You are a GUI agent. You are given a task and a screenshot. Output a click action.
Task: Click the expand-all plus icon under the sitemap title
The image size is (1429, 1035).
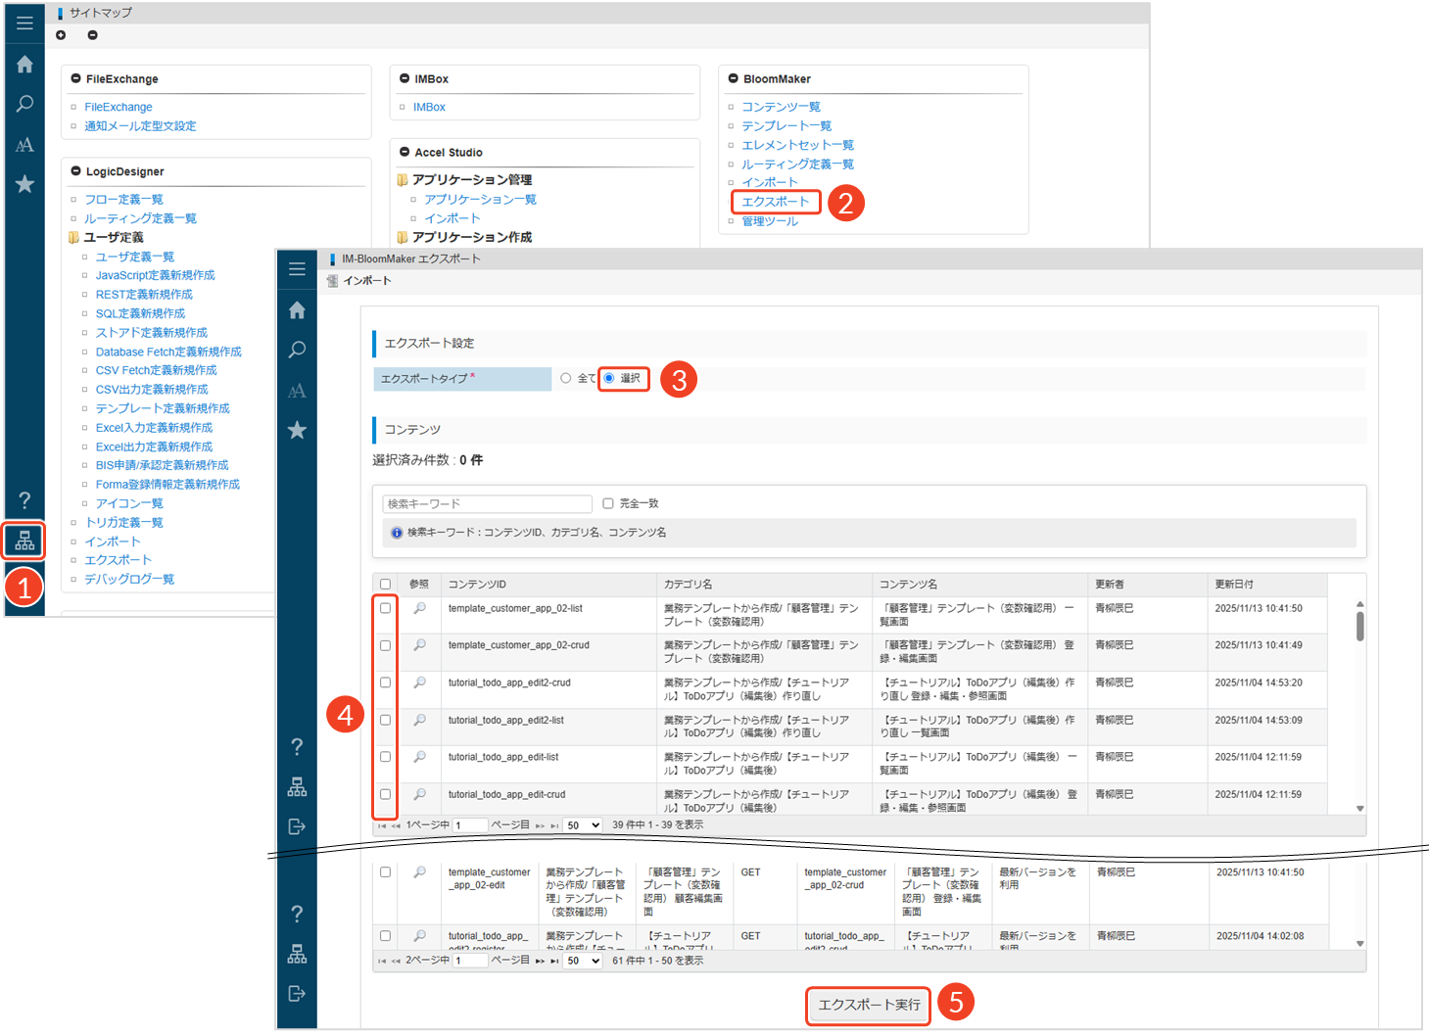click(61, 35)
